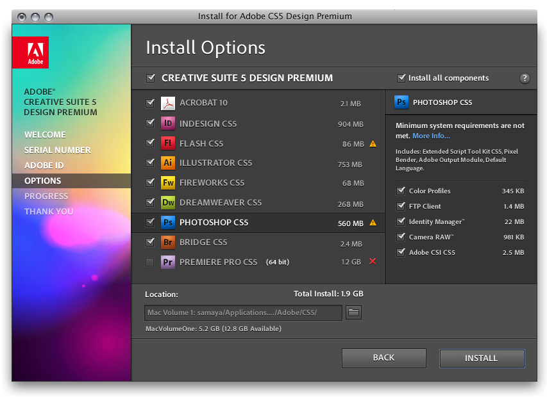The width and height of the screenshot is (547, 397).
Task: Click the Bridge CS5 icon
Action: [168, 242]
